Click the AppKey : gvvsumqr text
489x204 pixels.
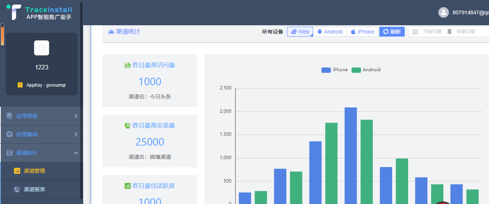46,85
